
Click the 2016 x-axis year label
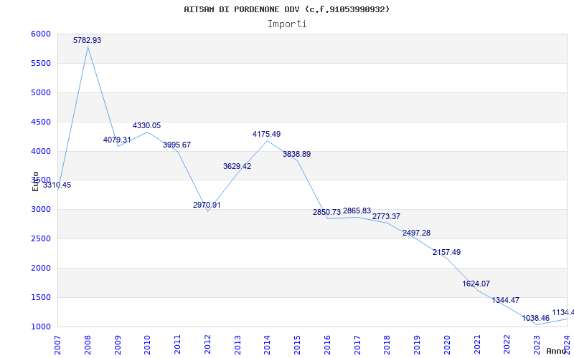327,343
